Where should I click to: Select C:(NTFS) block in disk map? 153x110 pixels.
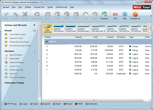point(59,28)
